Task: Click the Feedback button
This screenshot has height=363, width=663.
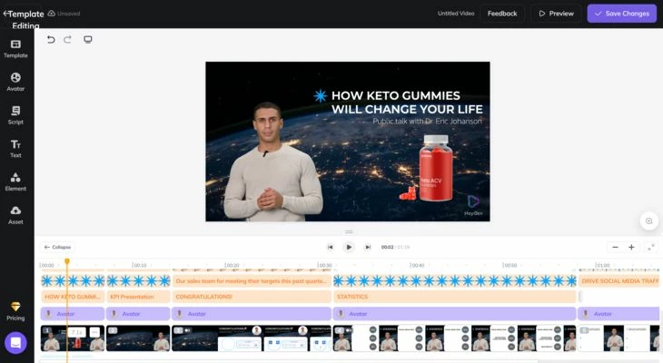Action: (x=502, y=14)
